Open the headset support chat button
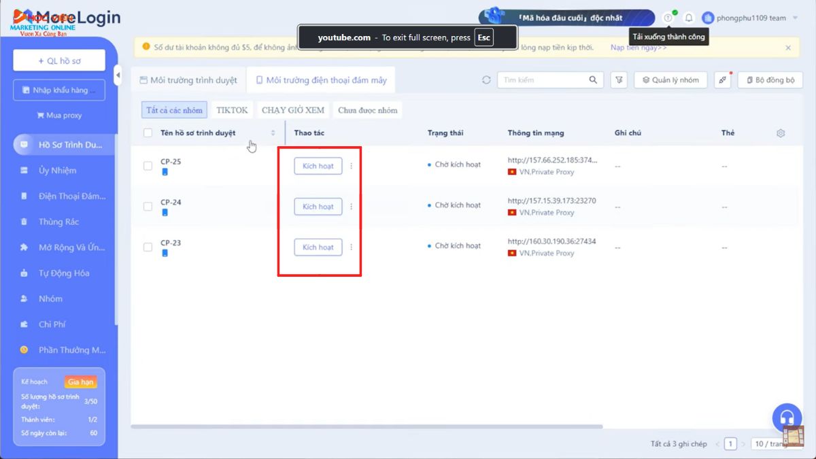This screenshot has height=459, width=816. click(x=787, y=418)
